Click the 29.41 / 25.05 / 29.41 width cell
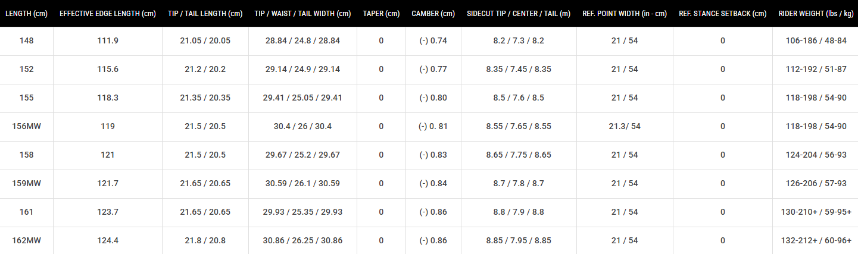The width and height of the screenshot is (858, 254). pos(304,98)
